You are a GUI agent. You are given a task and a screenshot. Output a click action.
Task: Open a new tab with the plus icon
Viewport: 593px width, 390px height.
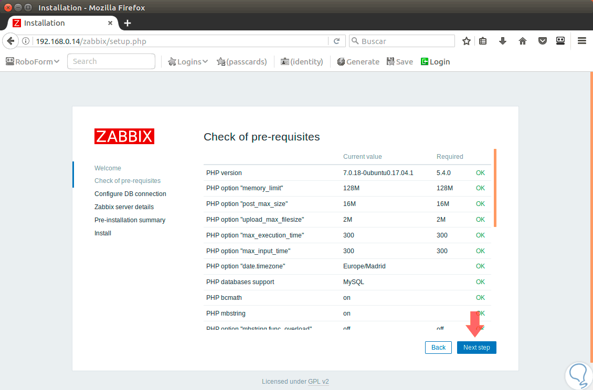128,23
